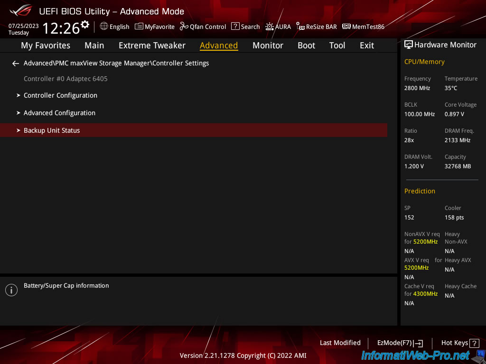This screenshot has width=486, height=364.
Task: Click the 2800 MHz frequency value
Action: tap(417, 88)
